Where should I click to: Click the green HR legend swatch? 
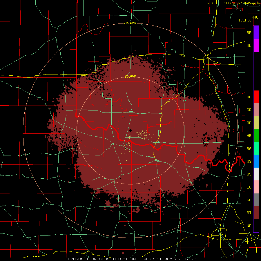click(256, 136)
